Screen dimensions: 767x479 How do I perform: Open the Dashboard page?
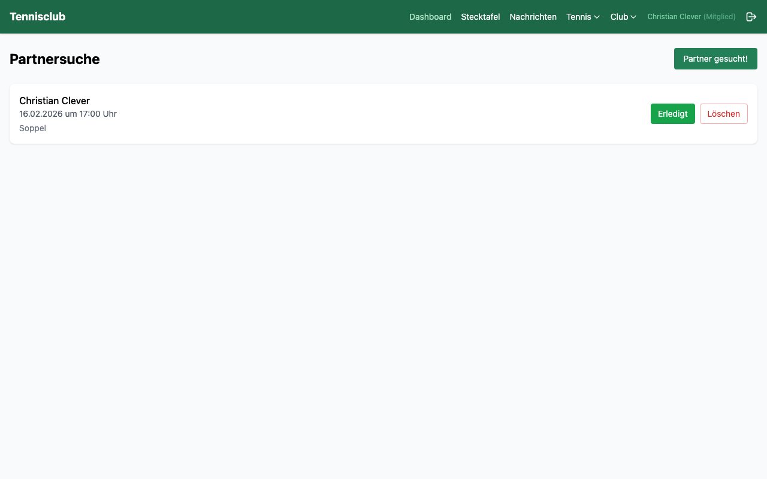430,17
